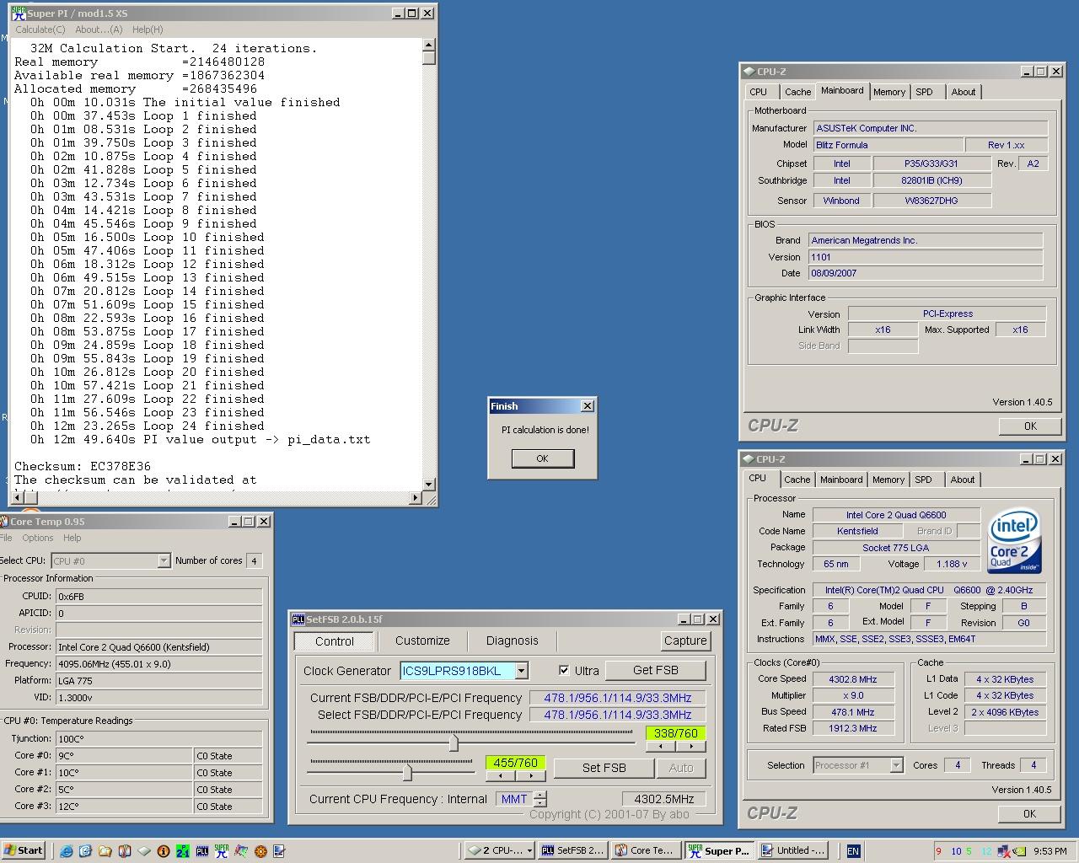This screenshot has width=1079, height=863.
Task: Open Memory tab in the top CPU-Z window
Action: (x=888, y=92)
